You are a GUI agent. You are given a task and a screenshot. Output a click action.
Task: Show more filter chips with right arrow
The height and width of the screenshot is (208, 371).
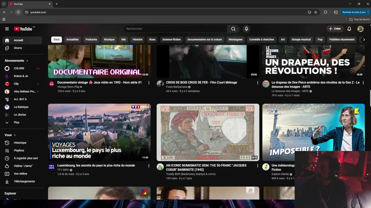click(364, 40)
